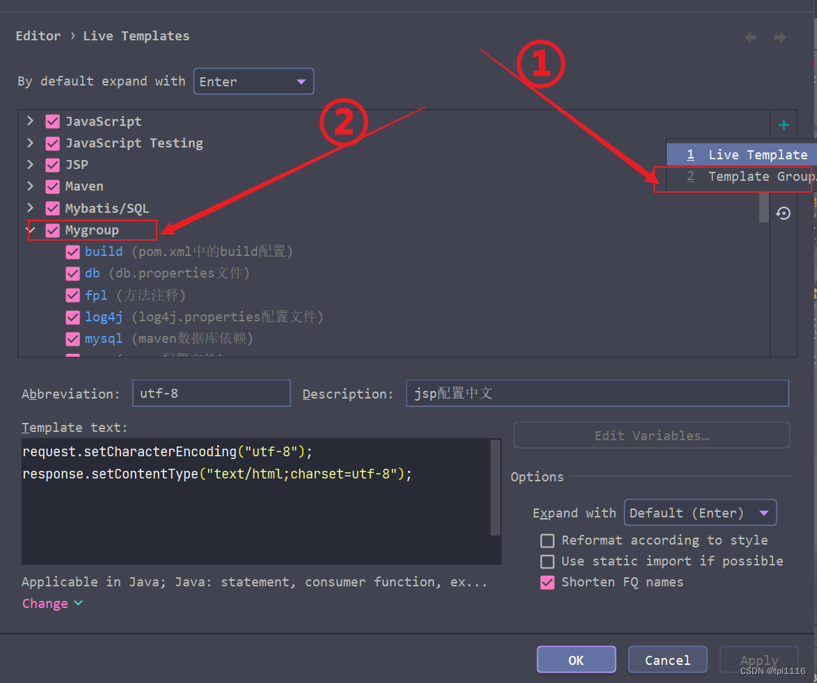Click inside the Template text editor
817x683 pixels.
click(x=255, y=501)
